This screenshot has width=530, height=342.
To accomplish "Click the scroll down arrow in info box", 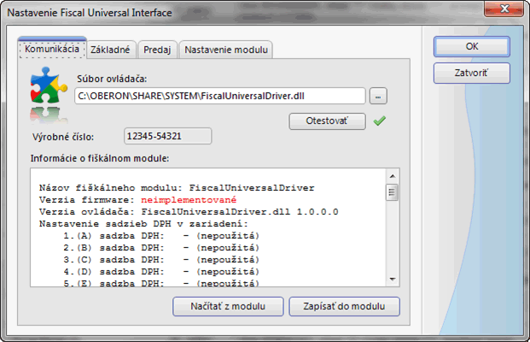I will (392, 278).
